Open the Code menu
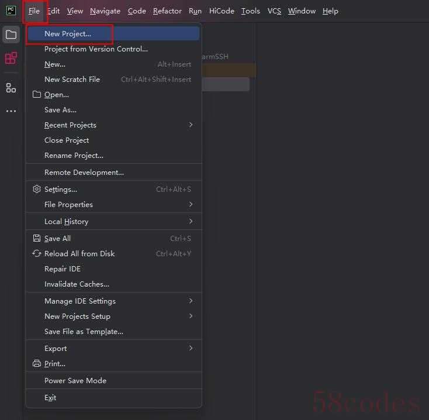The image size is (429, 420). coord(137,11)
